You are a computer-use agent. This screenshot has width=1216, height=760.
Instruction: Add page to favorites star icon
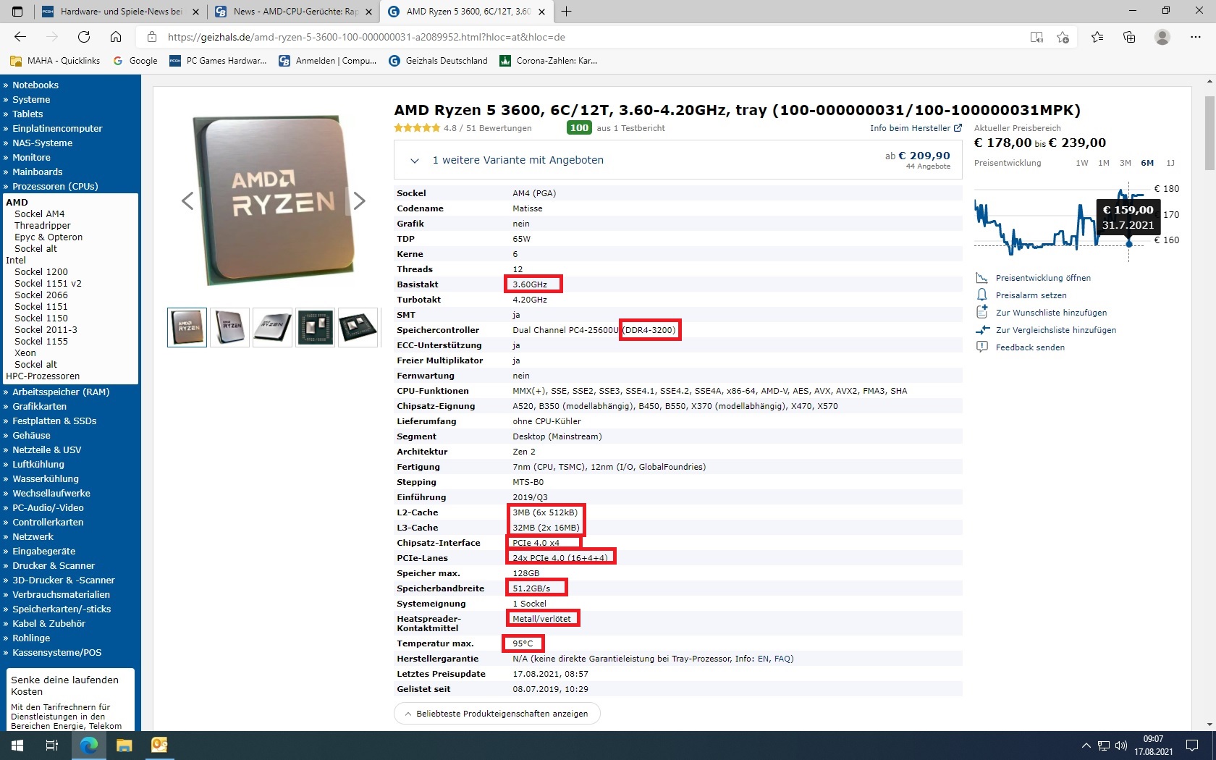point(1063,37)
